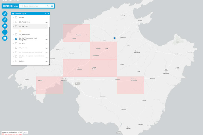Open options menu for AVISOS layer
The width and height of the screenshot is (203, 135).
[46, 62]
